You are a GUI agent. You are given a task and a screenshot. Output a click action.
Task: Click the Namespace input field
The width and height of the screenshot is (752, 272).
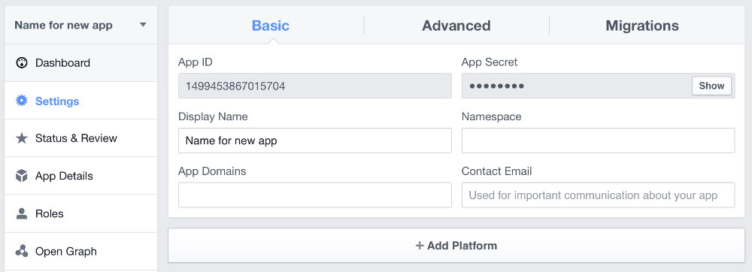pos(598,141)
